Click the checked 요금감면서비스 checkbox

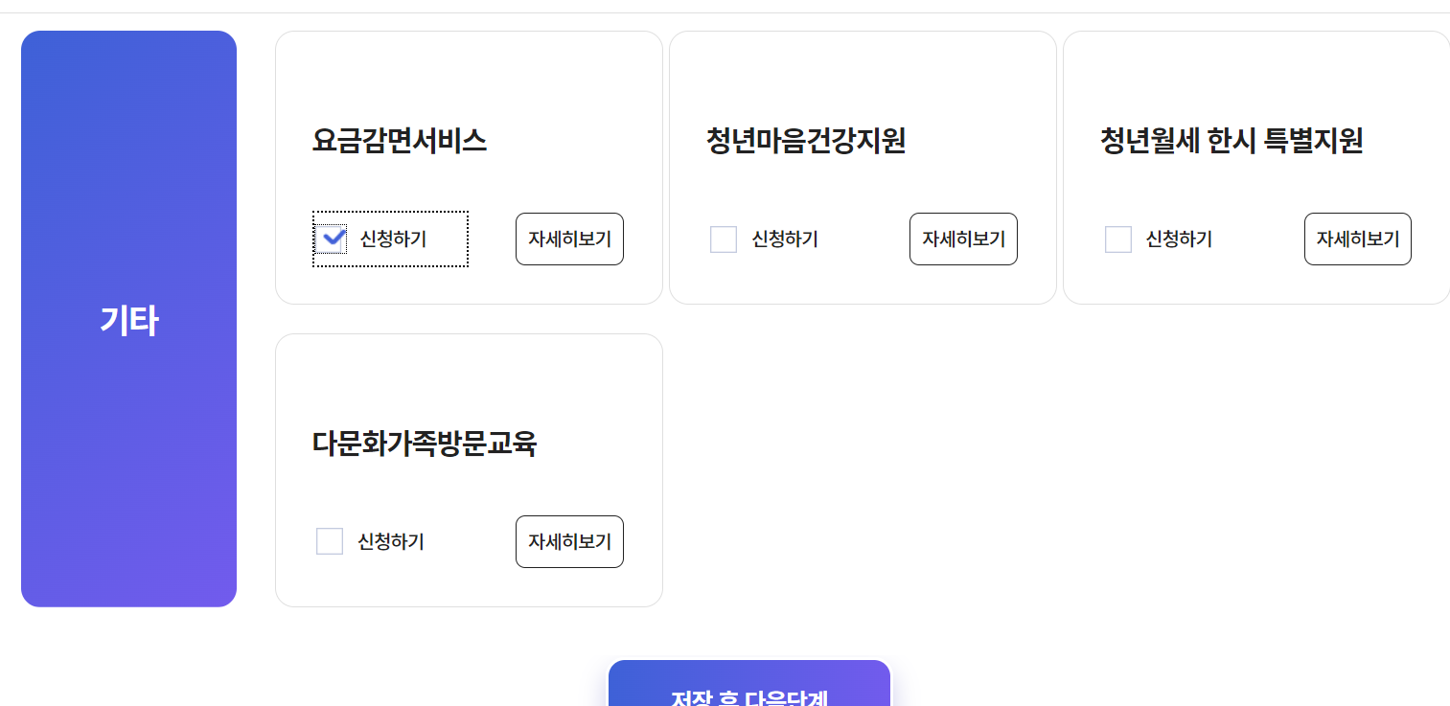coord(332,239)
